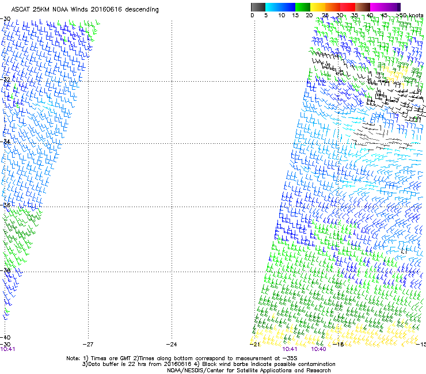Screen dimensions: 426x374
Task: Click the note 'Black wind barbs indicate possible contamination'
Action: click(269, 364)
